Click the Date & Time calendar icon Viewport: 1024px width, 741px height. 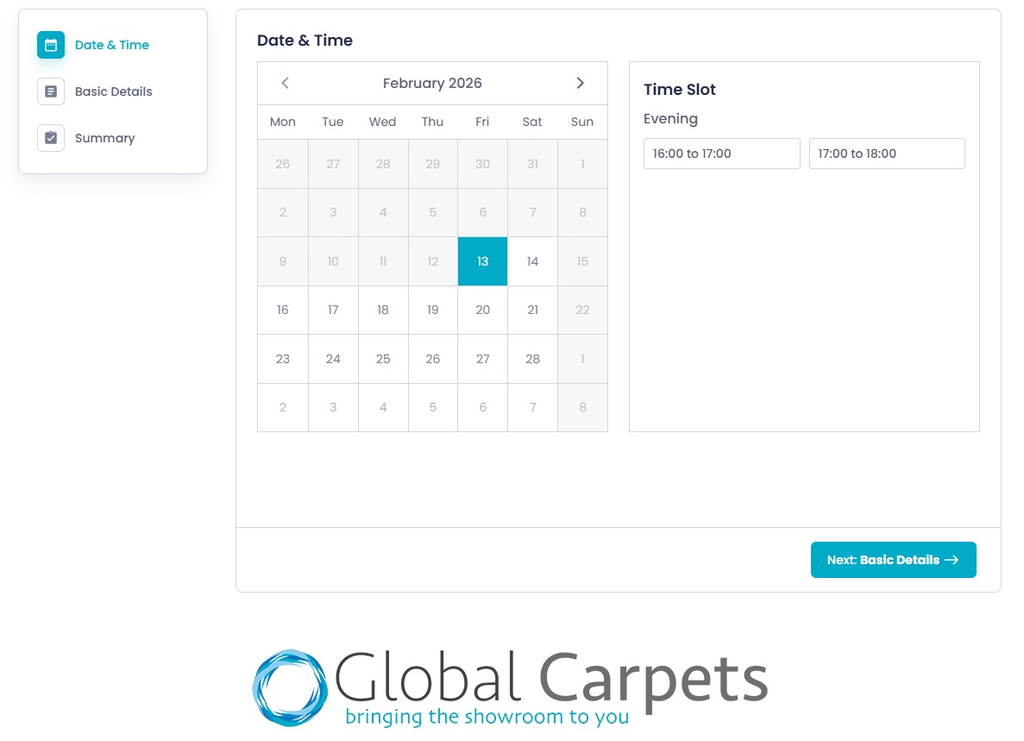coord(51,45)
